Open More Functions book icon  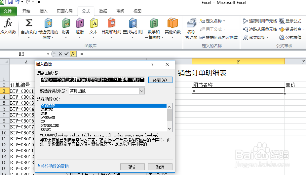click(x=173, y=23)
